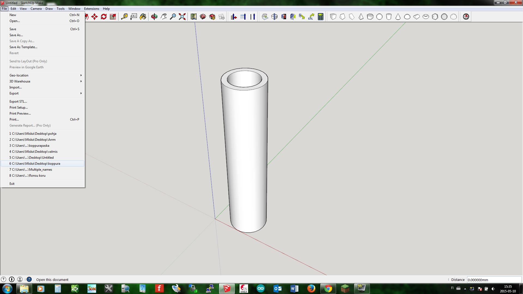Draw a box with the cube shape icon
This screenshot has width=523, height=294.
333,17
